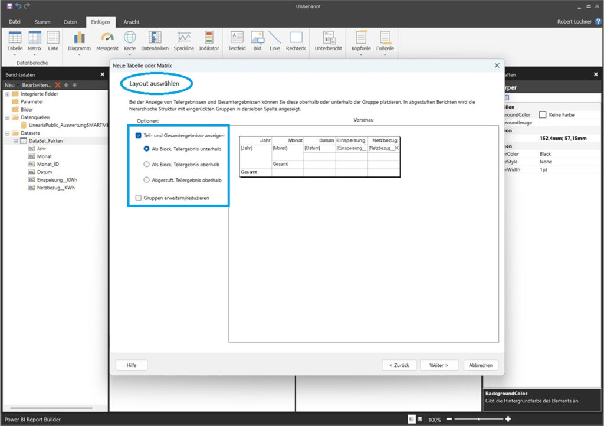Insert a Textfeld from the ribbon

(x=237, y=38)
